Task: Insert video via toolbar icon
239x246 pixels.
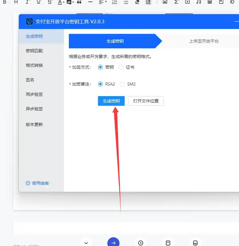Action: [x=187, y=2]
